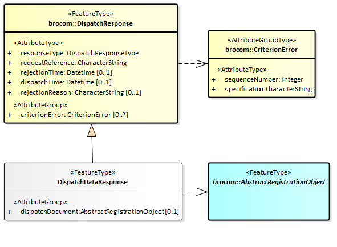This screenshot has height=247, width=337.
Task: Click the dispatchDocument: AbstractRegistrationObject attribute
Action: (x=100, y=212)
